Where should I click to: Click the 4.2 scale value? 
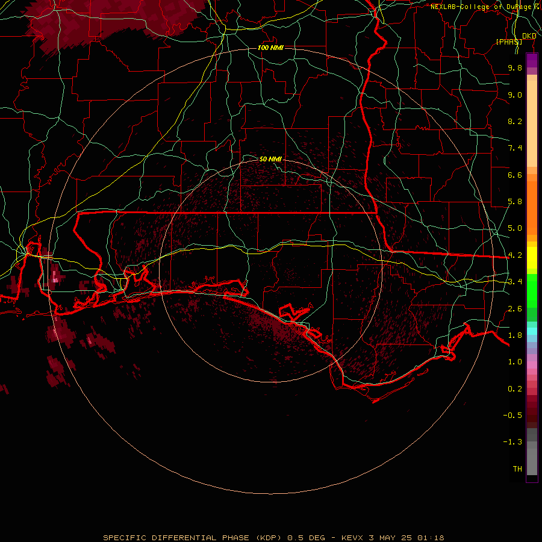(x=515, y=255)
